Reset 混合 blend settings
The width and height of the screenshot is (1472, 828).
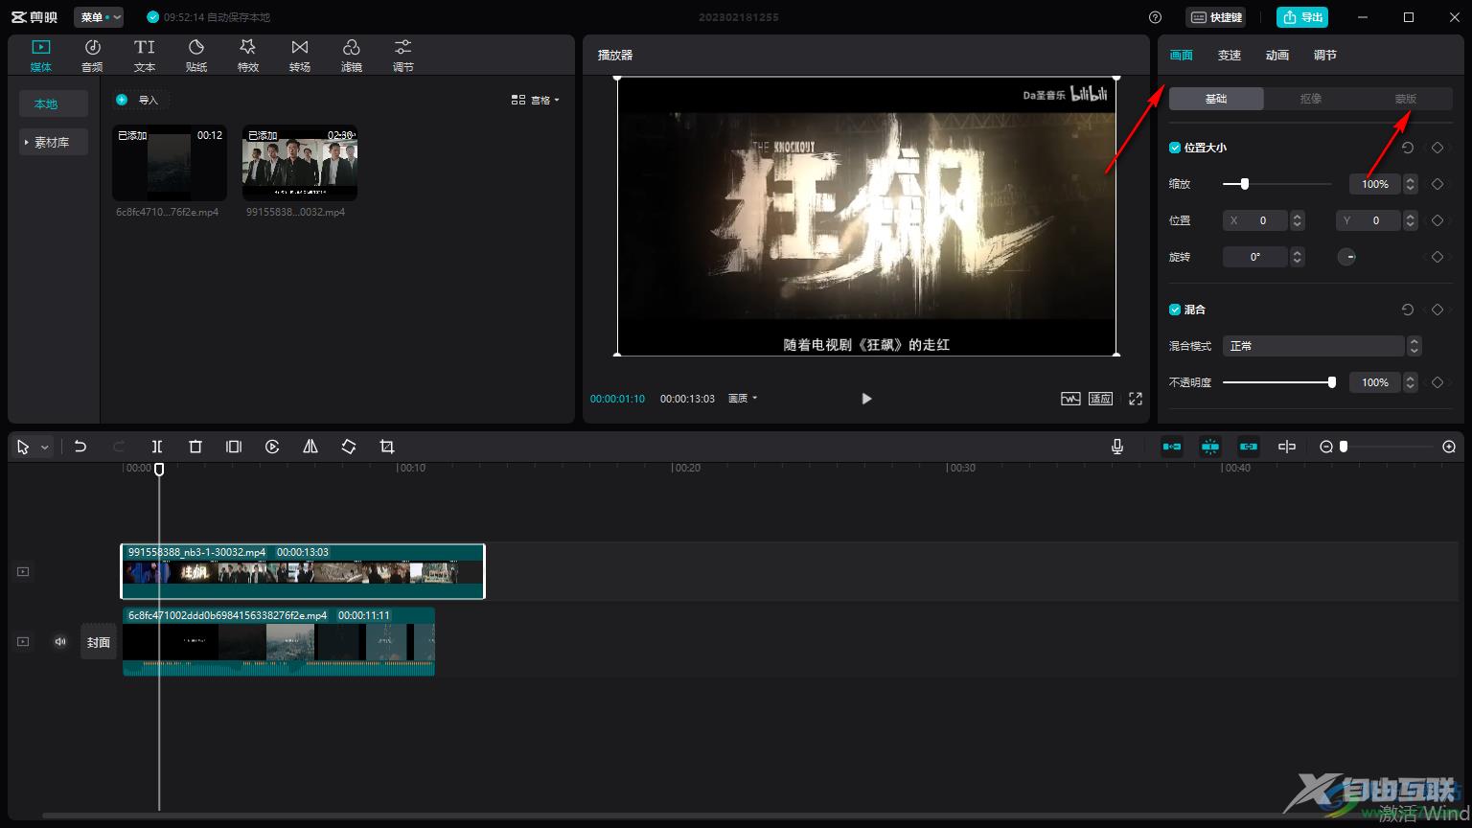(x=1408, y=310)
